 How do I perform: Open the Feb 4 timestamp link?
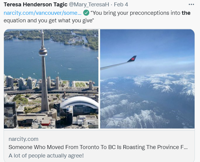click(121, 5)
